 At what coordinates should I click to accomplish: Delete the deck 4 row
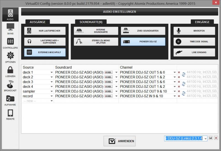tap(179, 87)
